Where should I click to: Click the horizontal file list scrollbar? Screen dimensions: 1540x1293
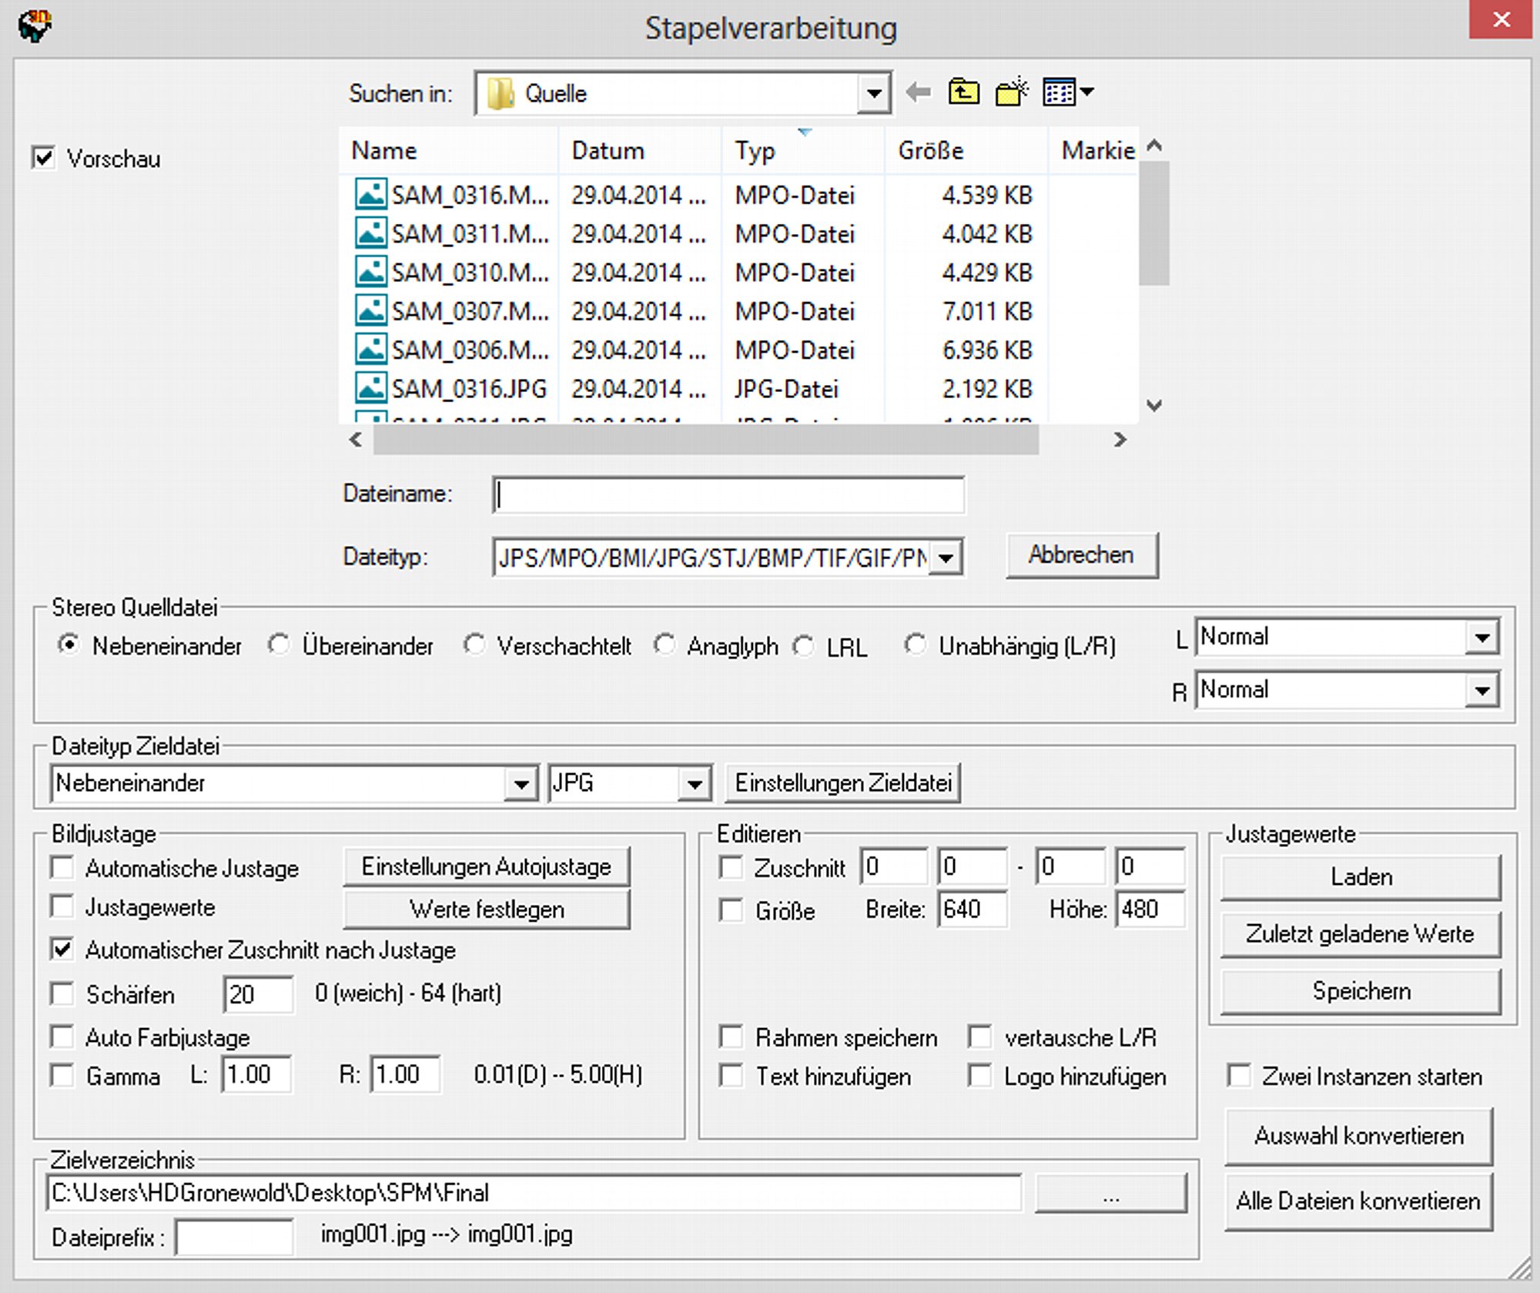pos(705,440)
